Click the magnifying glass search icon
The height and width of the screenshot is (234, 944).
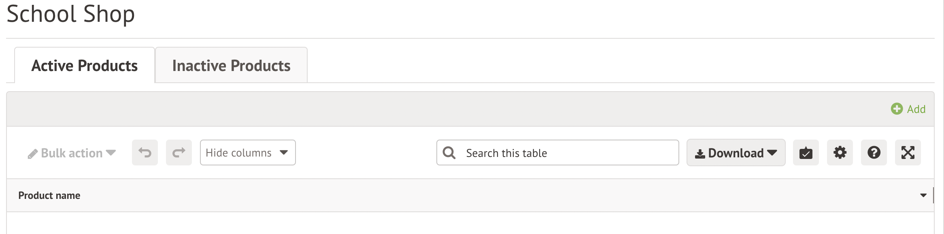point(449,153)
